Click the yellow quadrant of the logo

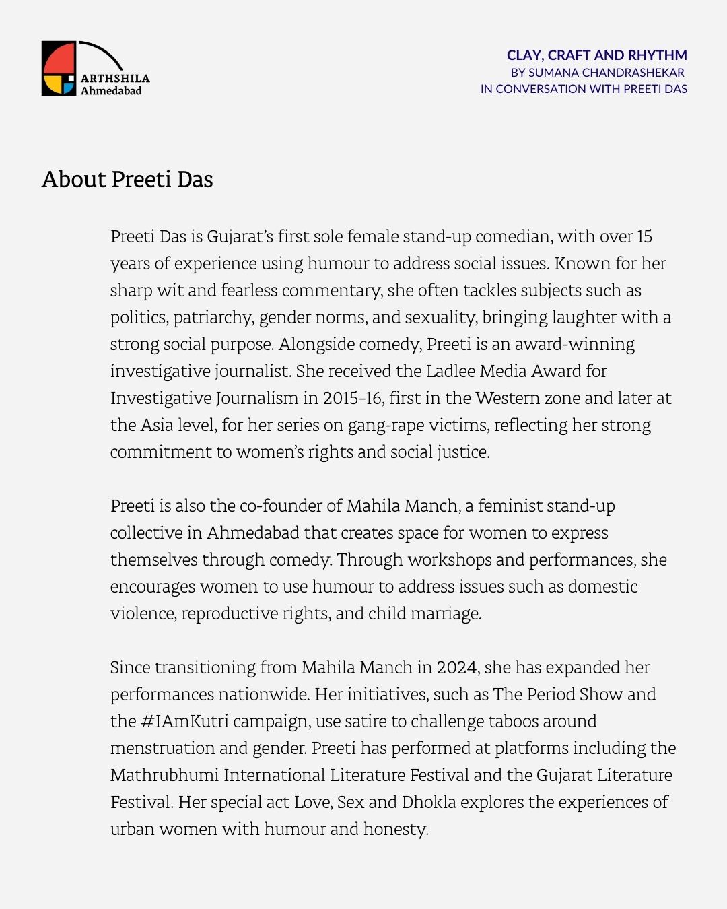(x=52, y=85)
